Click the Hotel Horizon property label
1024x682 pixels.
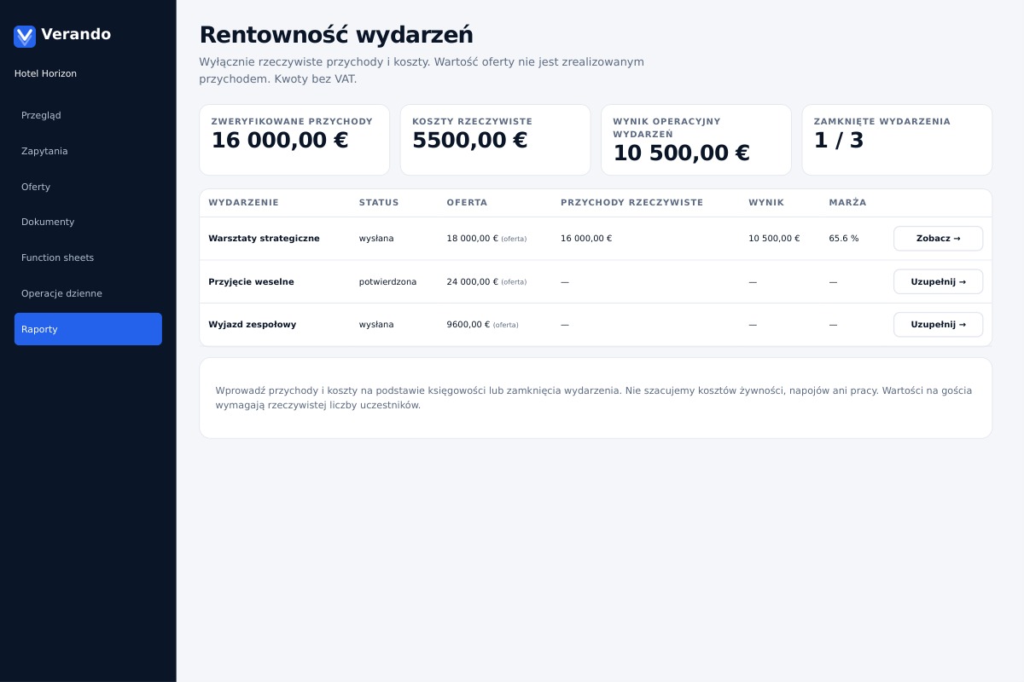pyautogui.click(x=45, y=74)
